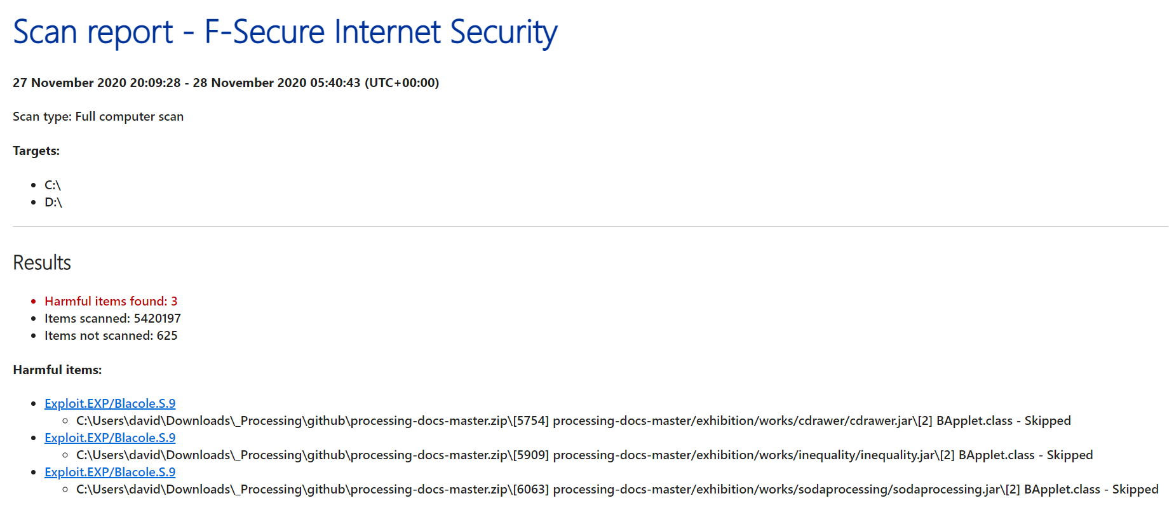This screenshot has width=1174, height=517.
Task: Click the Targets: label
Action: point(36,151)
